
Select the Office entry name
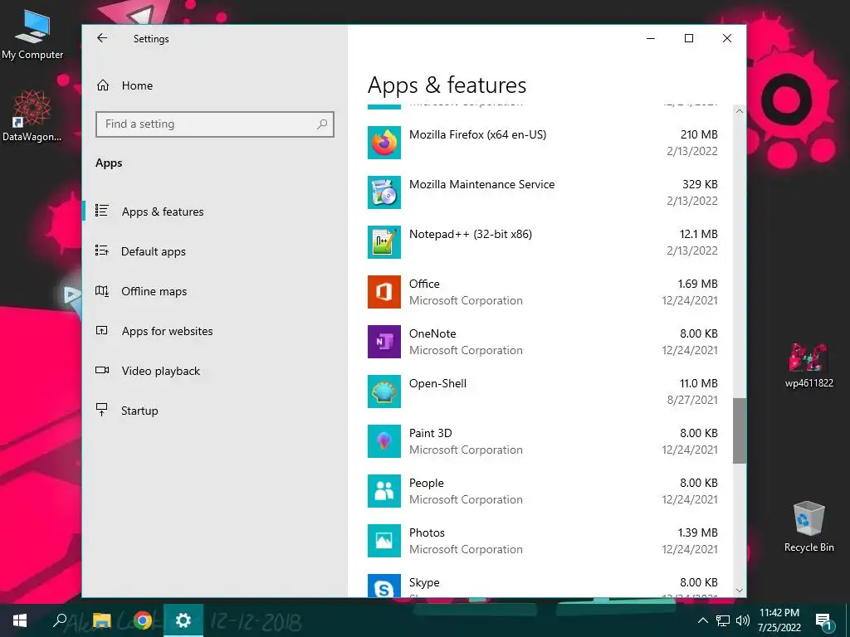point(424,284)
